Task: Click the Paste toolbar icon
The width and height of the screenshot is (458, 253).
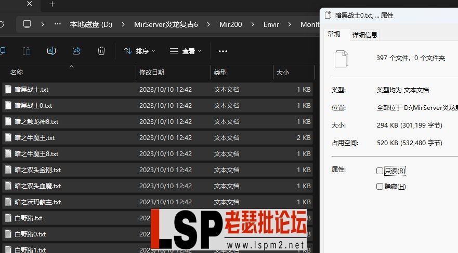Action: tap(27, 51)
